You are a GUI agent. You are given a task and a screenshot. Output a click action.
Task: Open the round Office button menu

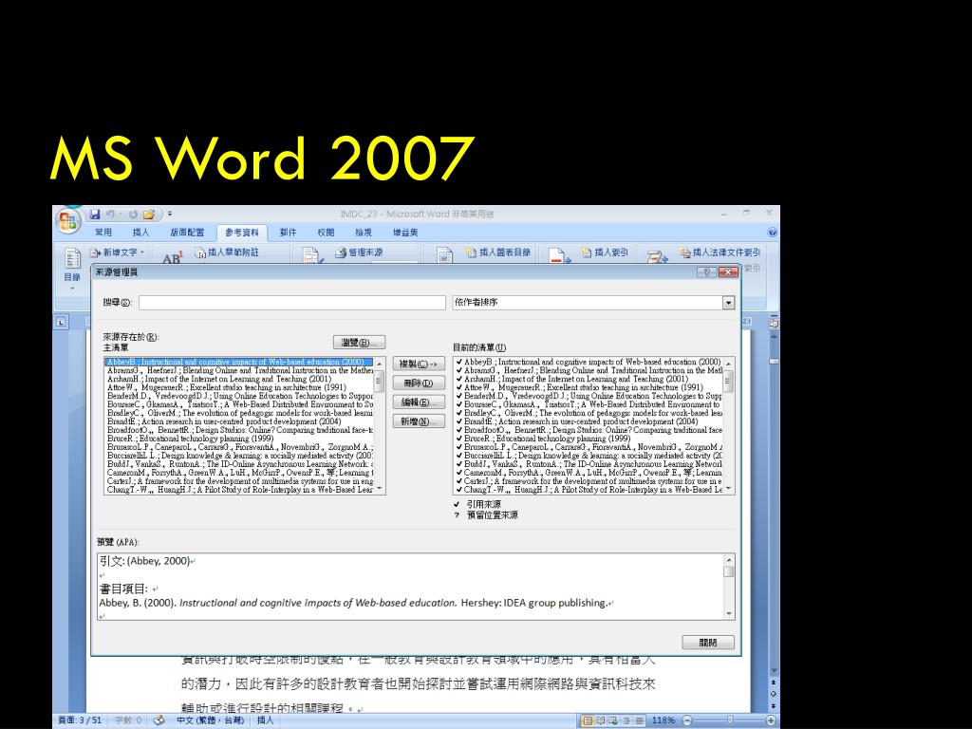click(x=68, y=220)
